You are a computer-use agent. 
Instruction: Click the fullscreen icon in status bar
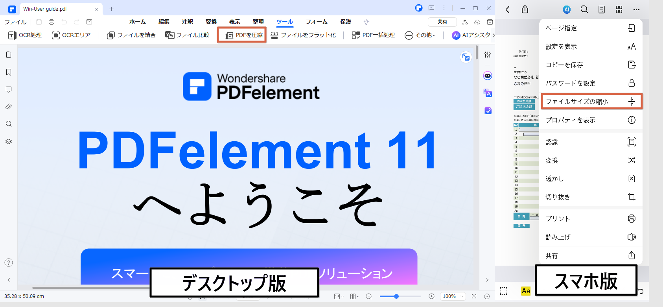tap(474, 296)
